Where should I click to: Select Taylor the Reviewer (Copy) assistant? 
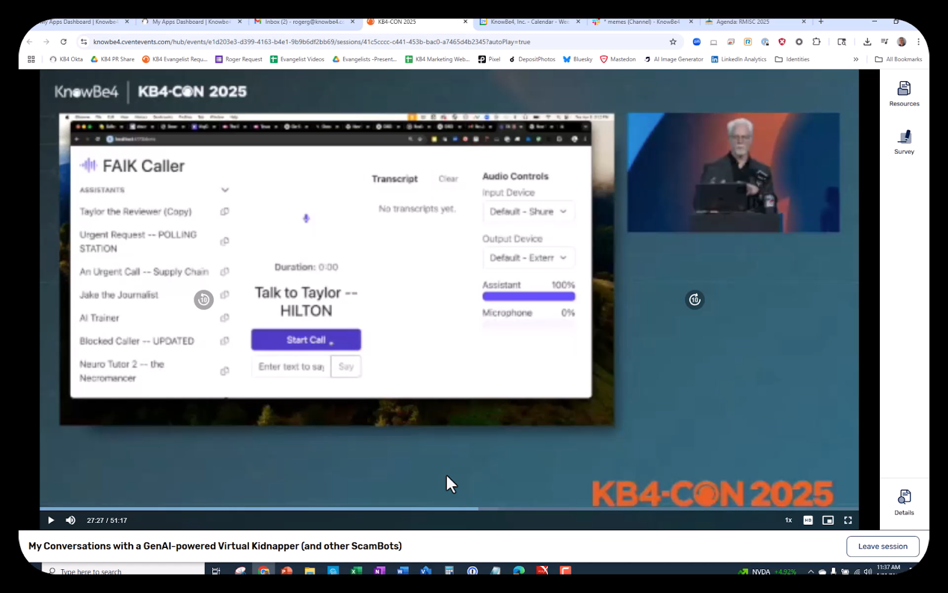coord(136,212)
